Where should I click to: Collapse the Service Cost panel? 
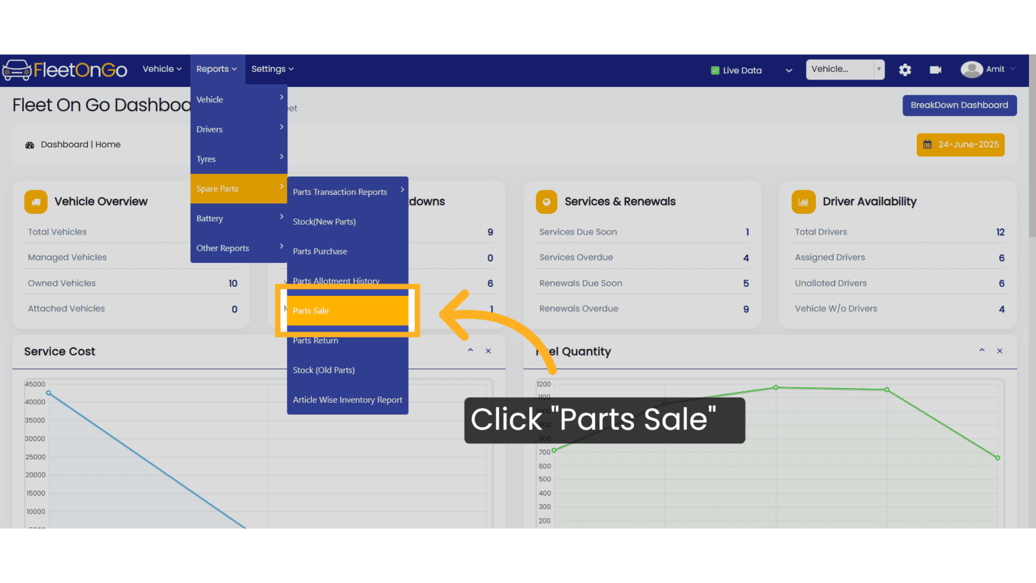(471, 350)
